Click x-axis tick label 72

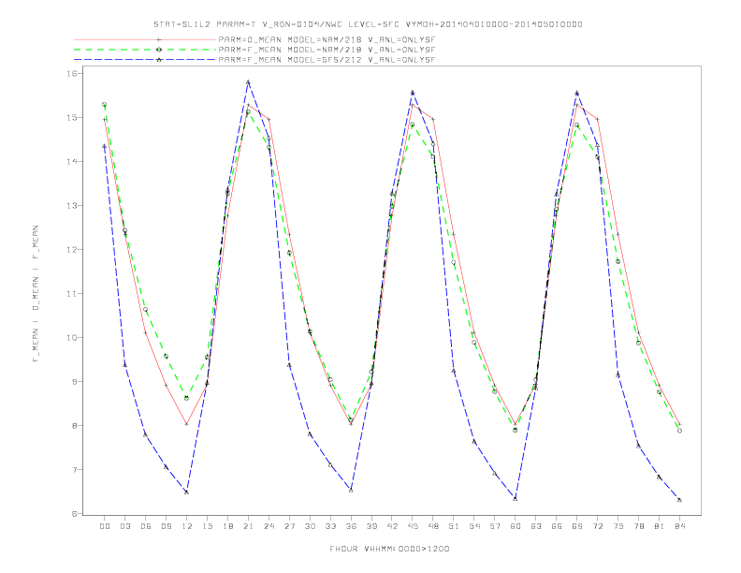(598, 526)
